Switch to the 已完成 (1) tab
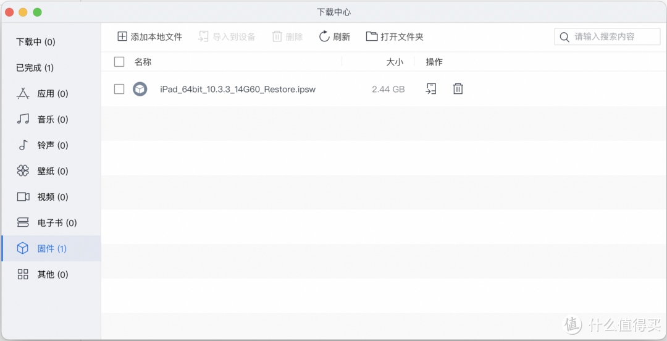Screen dimensions: 667x341 (35, 68)
